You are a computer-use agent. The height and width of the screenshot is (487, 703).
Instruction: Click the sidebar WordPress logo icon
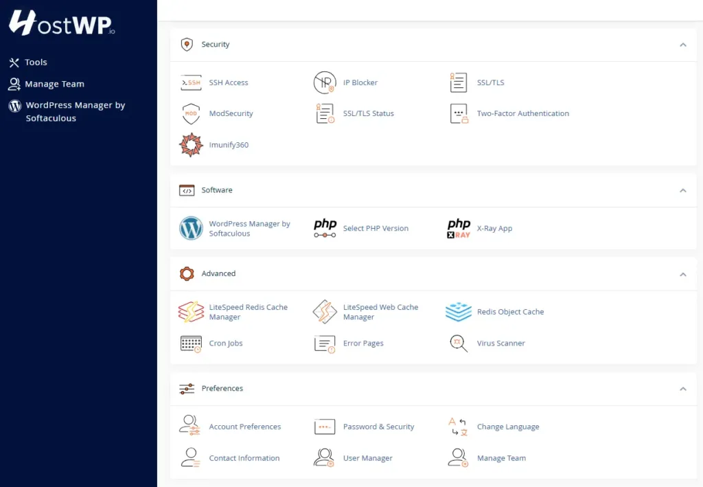(15, 106)
